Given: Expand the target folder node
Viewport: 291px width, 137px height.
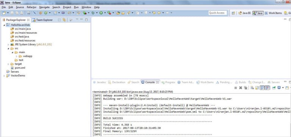Looking at the screenshot, I should (x=8, y=64).
